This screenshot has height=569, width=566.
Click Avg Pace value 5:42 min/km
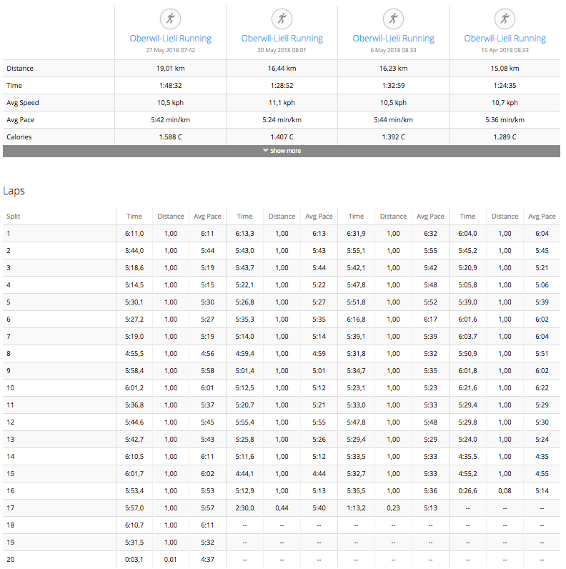click(171, 120)
